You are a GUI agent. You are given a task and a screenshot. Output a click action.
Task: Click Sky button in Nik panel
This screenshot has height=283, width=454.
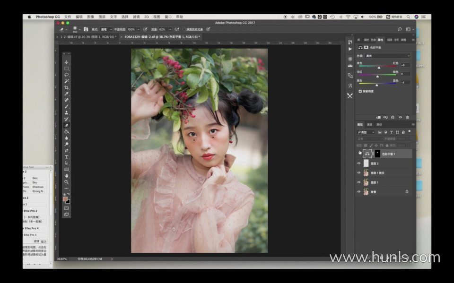click(38, 182)
